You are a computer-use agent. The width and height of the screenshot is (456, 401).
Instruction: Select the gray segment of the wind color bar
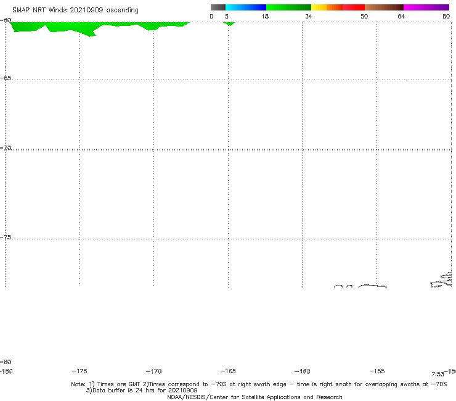click(218, 7)
